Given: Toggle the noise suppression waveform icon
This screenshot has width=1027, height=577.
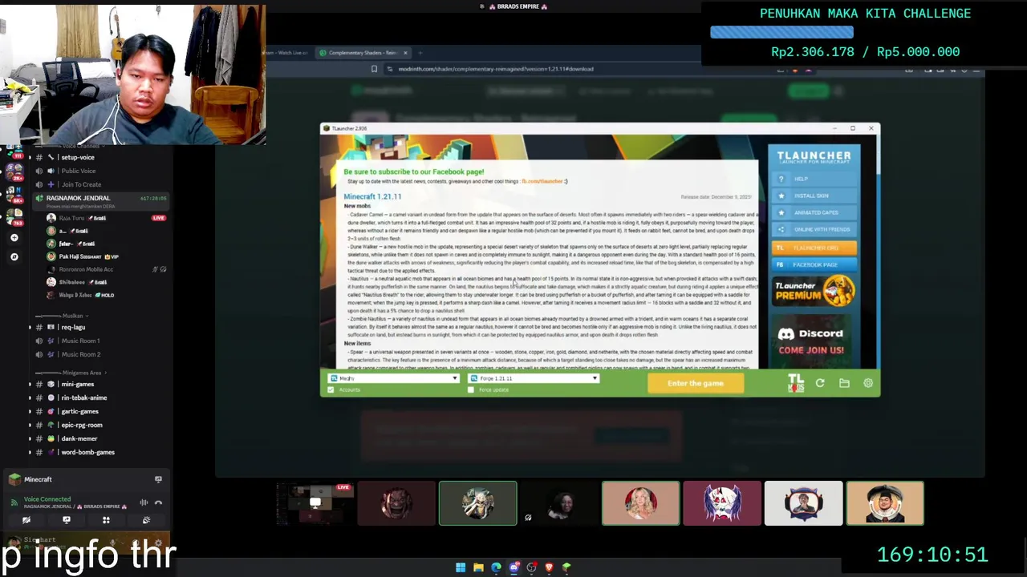Looking at the screenshot, I should point(144,502).
